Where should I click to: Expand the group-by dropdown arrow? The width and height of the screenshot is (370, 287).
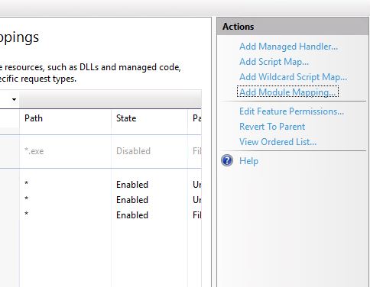(15, 99)
